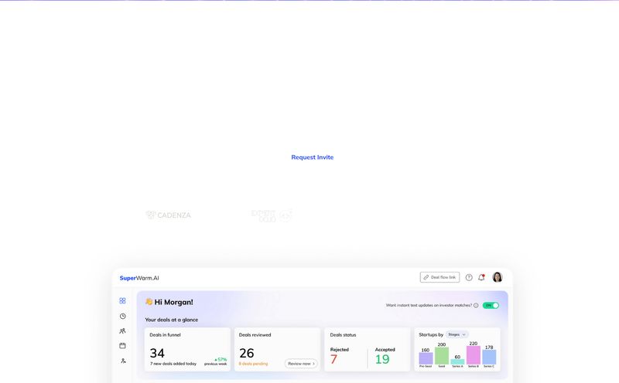Screen dimensions: 619x383
Task: Click the Rejected count 7
Action: pyautogui.click(x=334, y=359)
